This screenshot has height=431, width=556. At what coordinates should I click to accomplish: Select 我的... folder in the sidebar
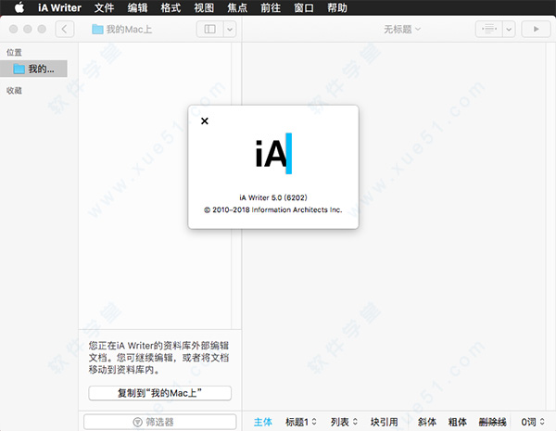(33, 69)
